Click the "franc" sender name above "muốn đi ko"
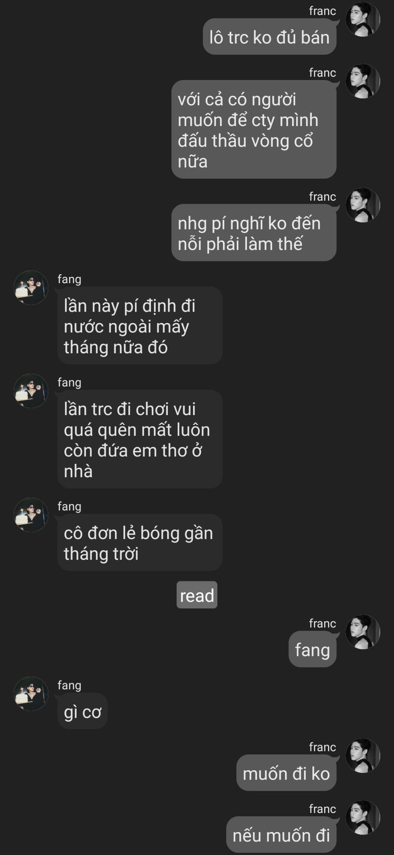This screenshot has width=394, height=855. point(322,747)
